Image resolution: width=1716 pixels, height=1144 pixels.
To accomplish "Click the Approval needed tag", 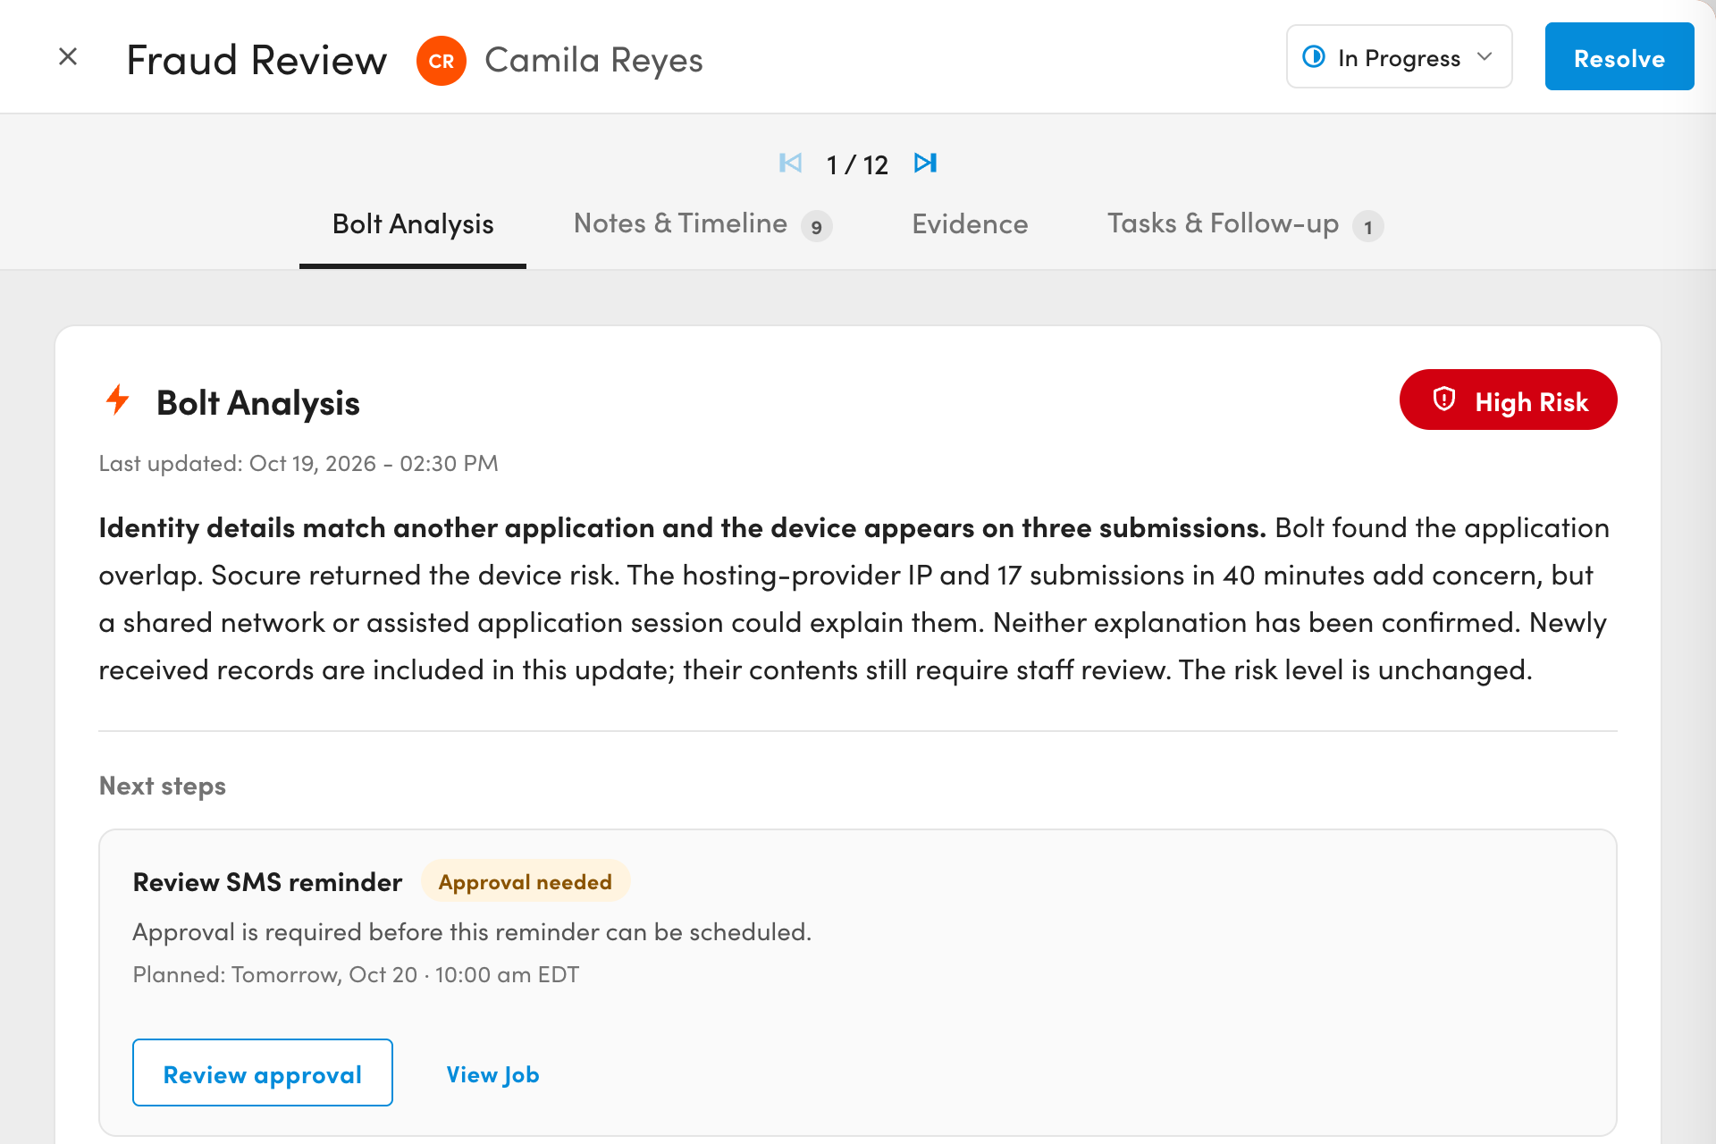I will tap(526, 882).
